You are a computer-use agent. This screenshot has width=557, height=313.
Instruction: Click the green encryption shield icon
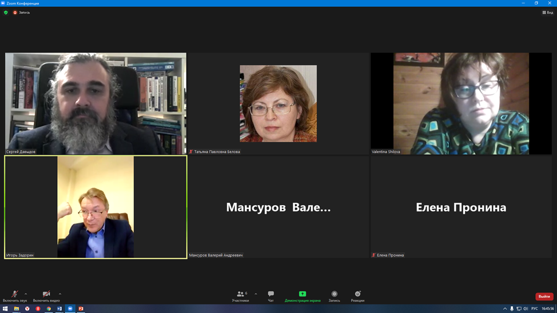[6, 13]
